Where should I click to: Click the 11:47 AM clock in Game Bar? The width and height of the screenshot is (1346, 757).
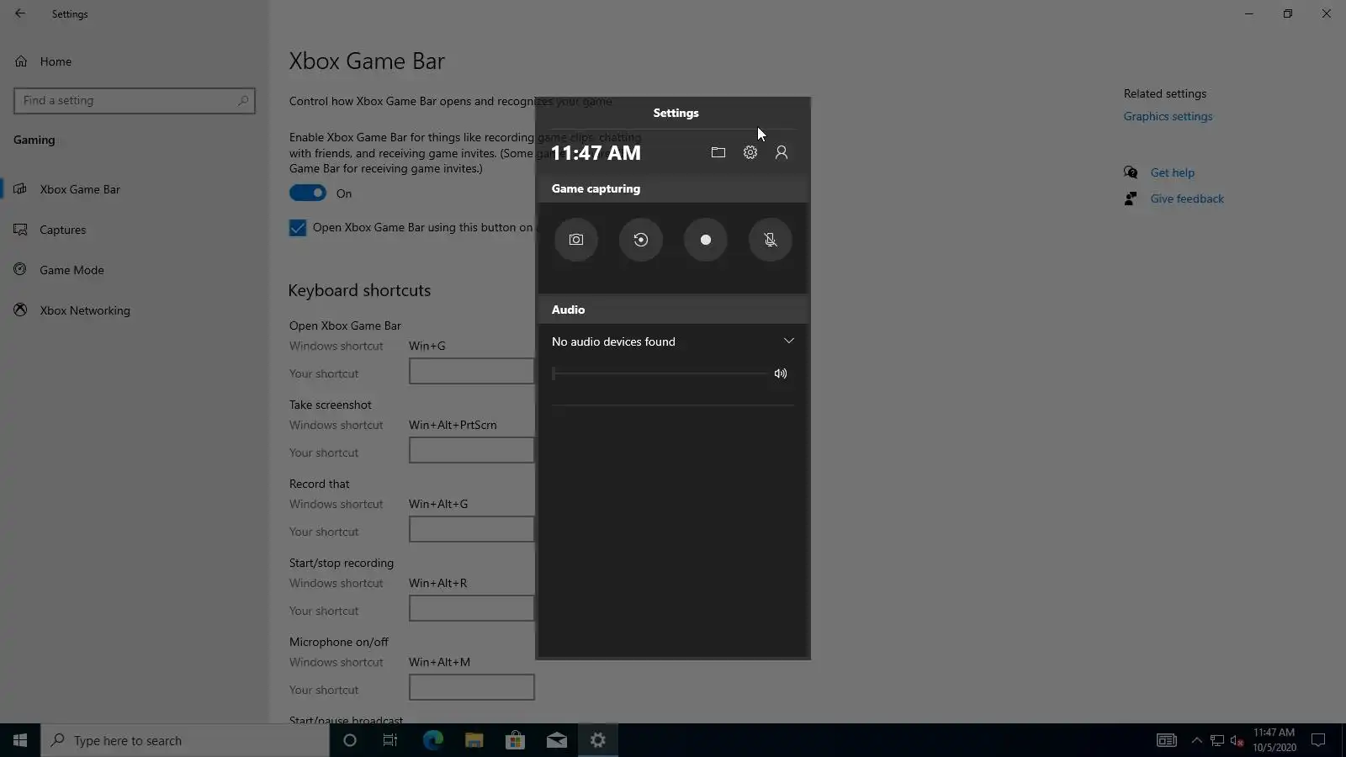point(596,152)
